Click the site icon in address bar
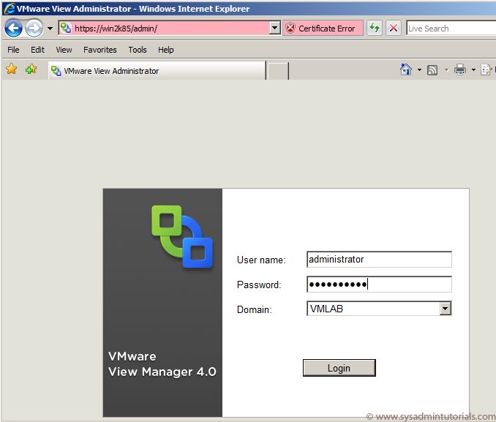The width and height of the screenshot is (496, 422). (x=66, y=28)
